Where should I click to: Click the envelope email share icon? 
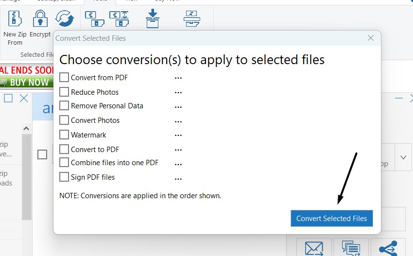coord(314,248)
